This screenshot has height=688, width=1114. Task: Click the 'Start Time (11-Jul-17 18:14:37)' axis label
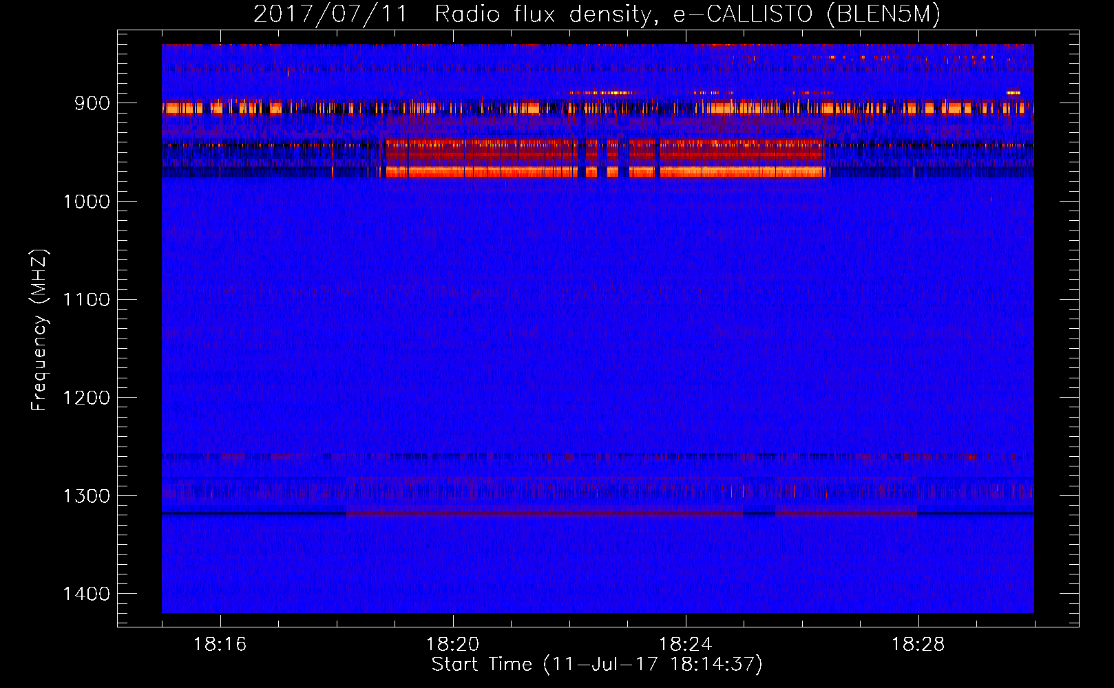pyautogui.click(x=597, y=665)
